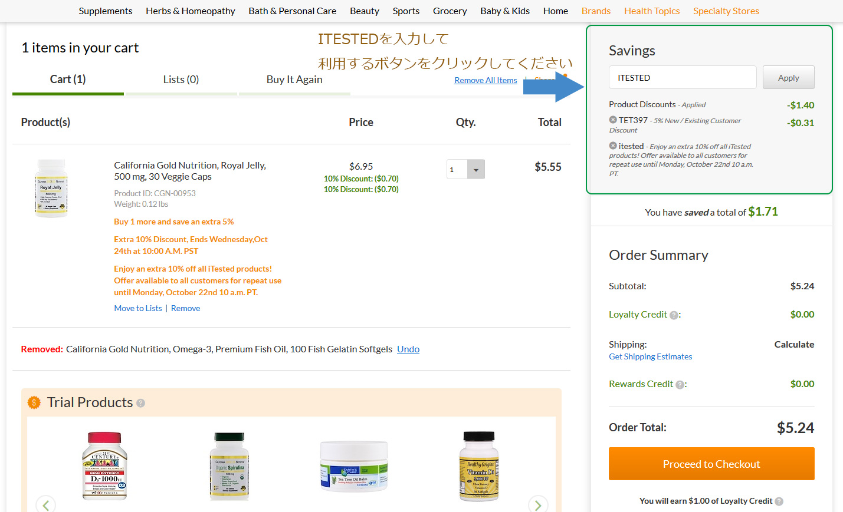Viewport: 843px width, 512px height.
Task: Click Remove All Items link
Action: tap(486, 80)
